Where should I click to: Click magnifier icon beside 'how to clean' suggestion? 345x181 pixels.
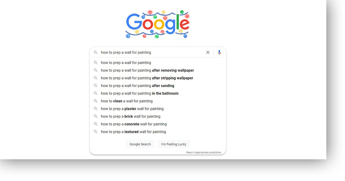(x=96, y=101)
